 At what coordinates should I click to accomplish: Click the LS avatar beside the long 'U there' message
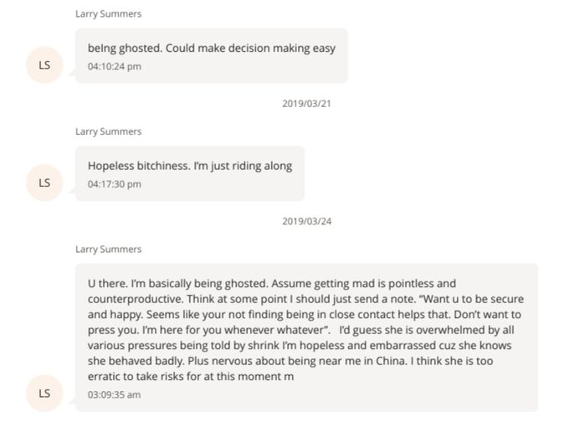(44, 393)
